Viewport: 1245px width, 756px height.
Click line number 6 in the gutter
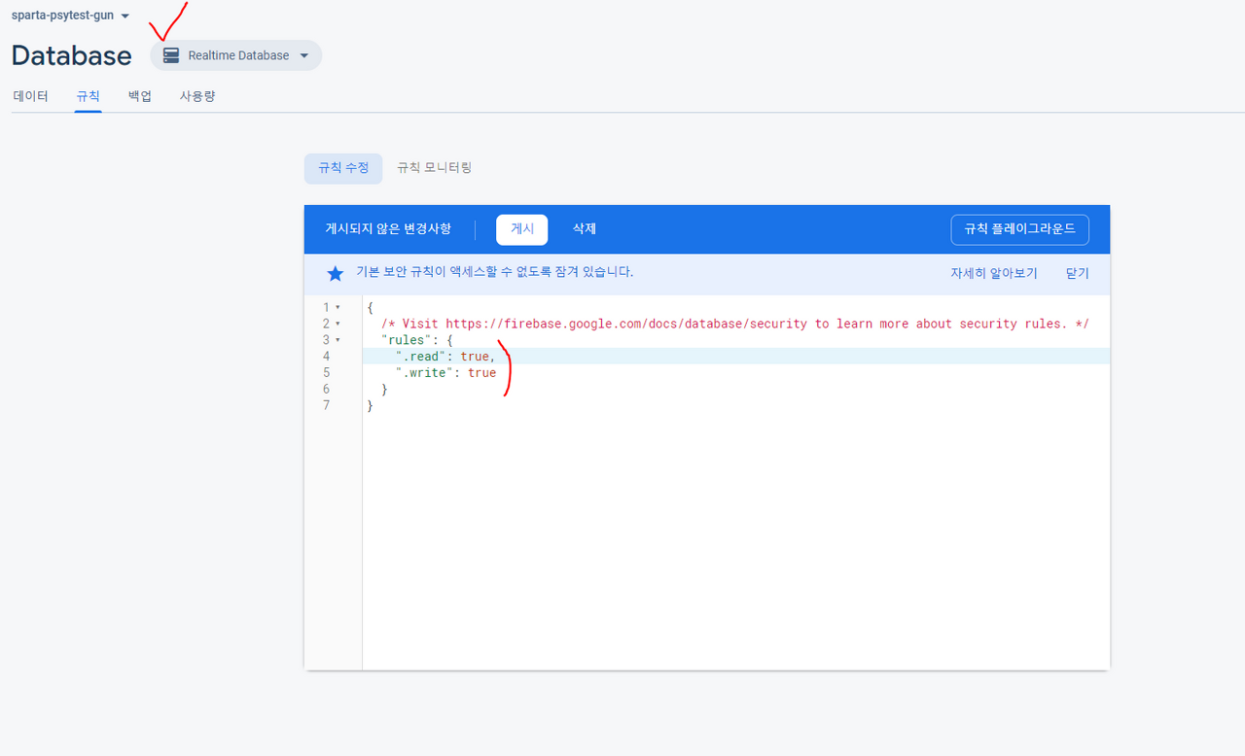[x=327, y=389]
